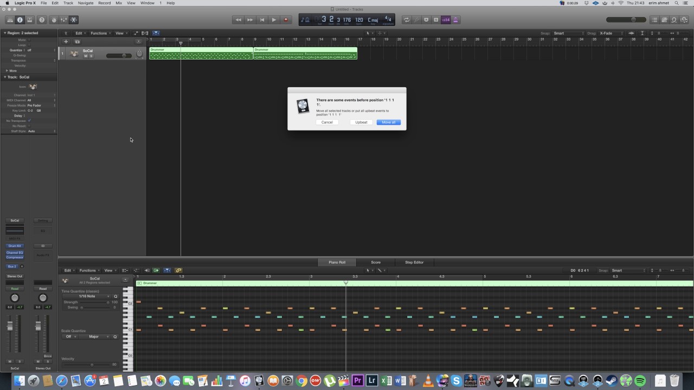This screenshot has height=390, width=694.
Task: Open the 1/16 Note time quantize dropdown
Action: [x=87, y=296]
